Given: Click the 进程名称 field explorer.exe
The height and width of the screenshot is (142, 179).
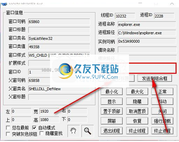Looking at the screenshot, I should pyautogui.click(x=147, y=24).
